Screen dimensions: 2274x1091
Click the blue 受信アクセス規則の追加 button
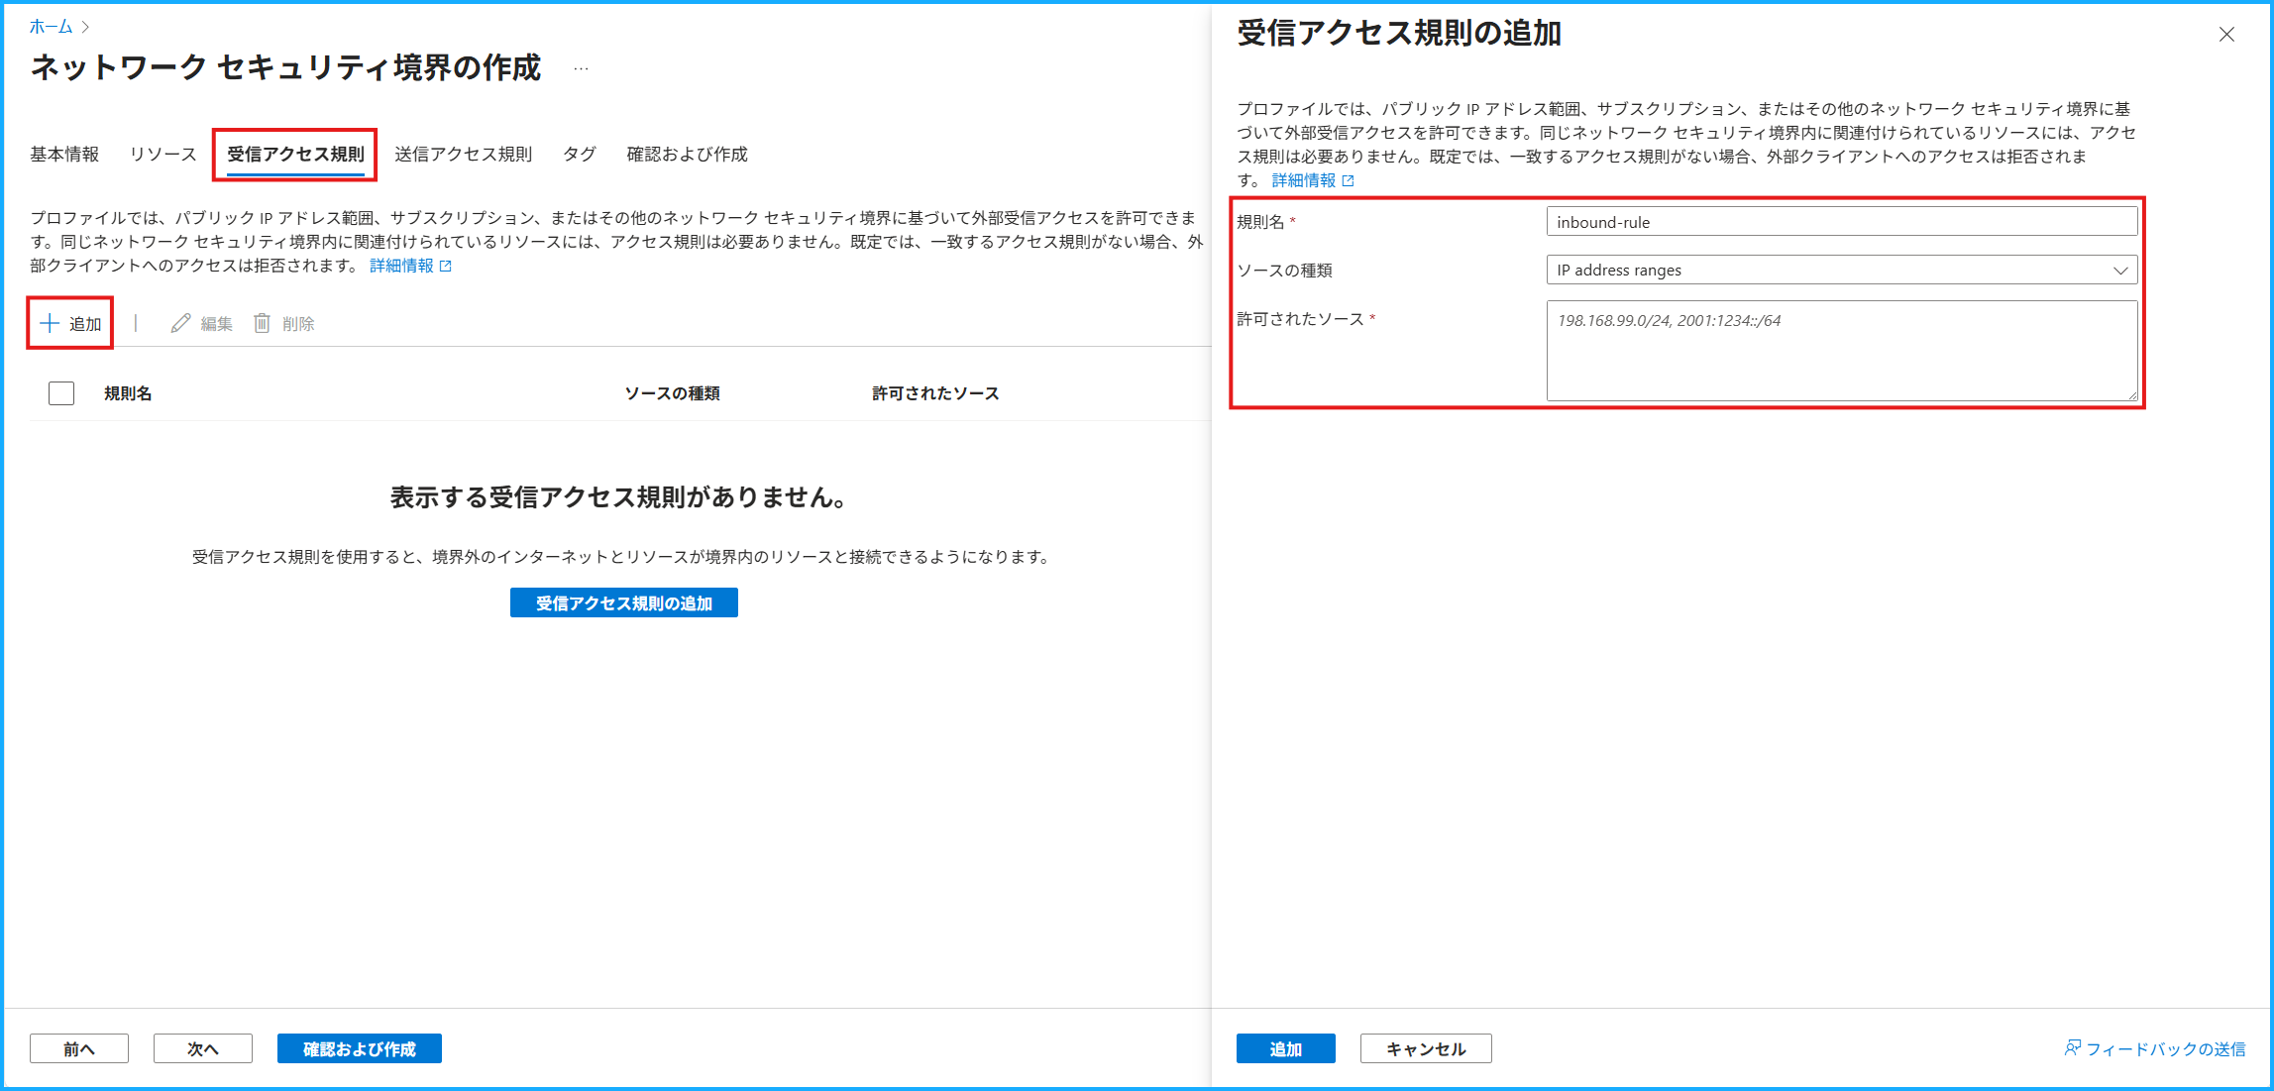click(623, 602)
